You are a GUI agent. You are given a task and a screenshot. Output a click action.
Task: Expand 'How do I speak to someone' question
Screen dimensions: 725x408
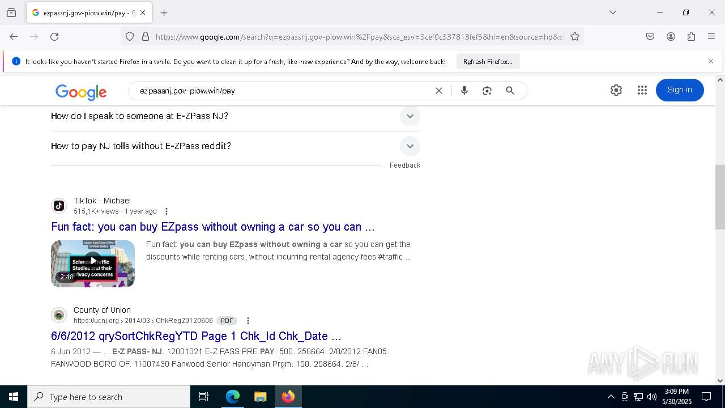pos(236,116)
